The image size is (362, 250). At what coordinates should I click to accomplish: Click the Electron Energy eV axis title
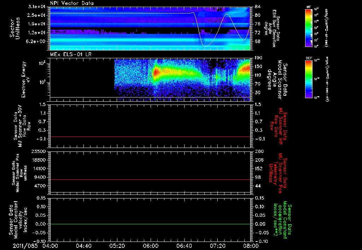[25, 79]
